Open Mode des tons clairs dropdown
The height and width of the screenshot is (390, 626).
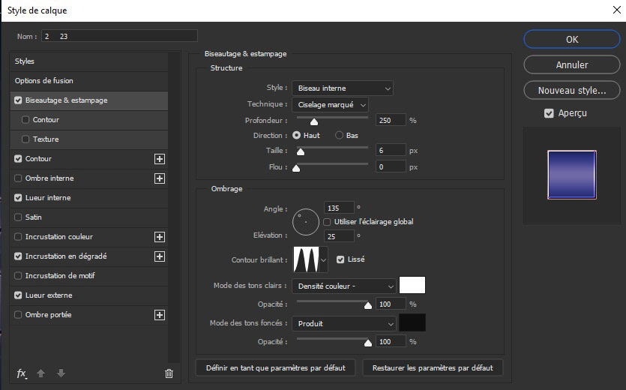click(344, 286)
